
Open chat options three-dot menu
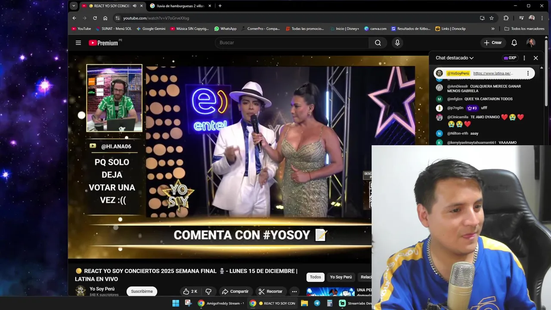[x=524, y=58]
